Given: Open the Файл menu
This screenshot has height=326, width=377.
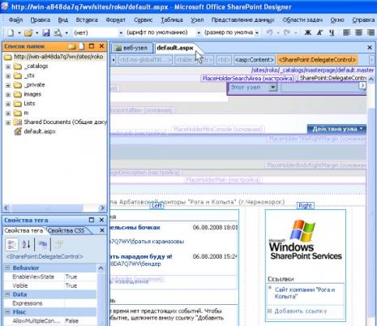Looking at the screenshot, I should tap(15, 19).
